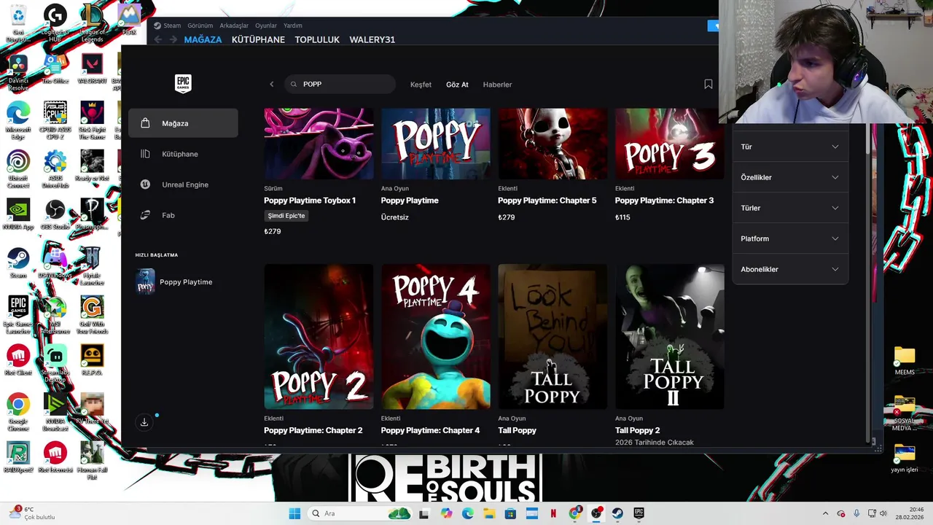The height and width of the screenshot is (525, 933).
Task: Expand the Abonelikler filter
Action: [x=790, y=269]
